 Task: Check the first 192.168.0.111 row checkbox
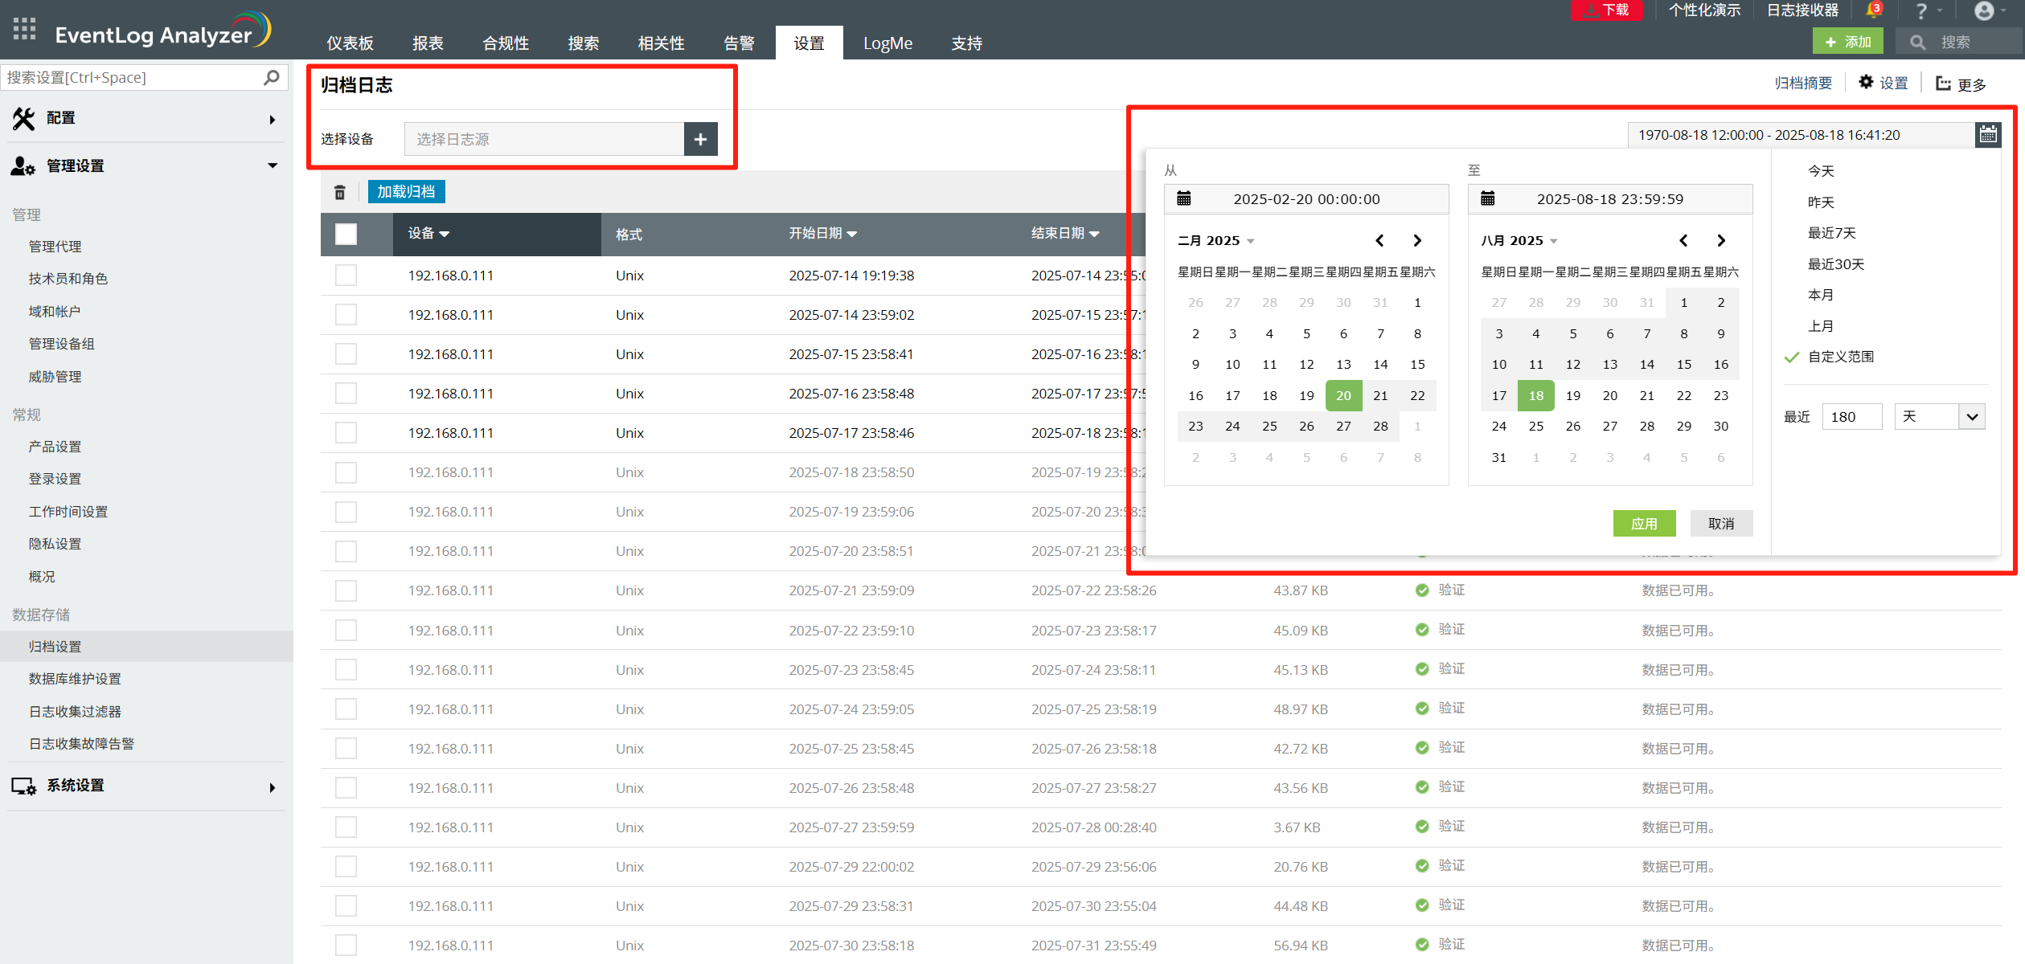346,276
